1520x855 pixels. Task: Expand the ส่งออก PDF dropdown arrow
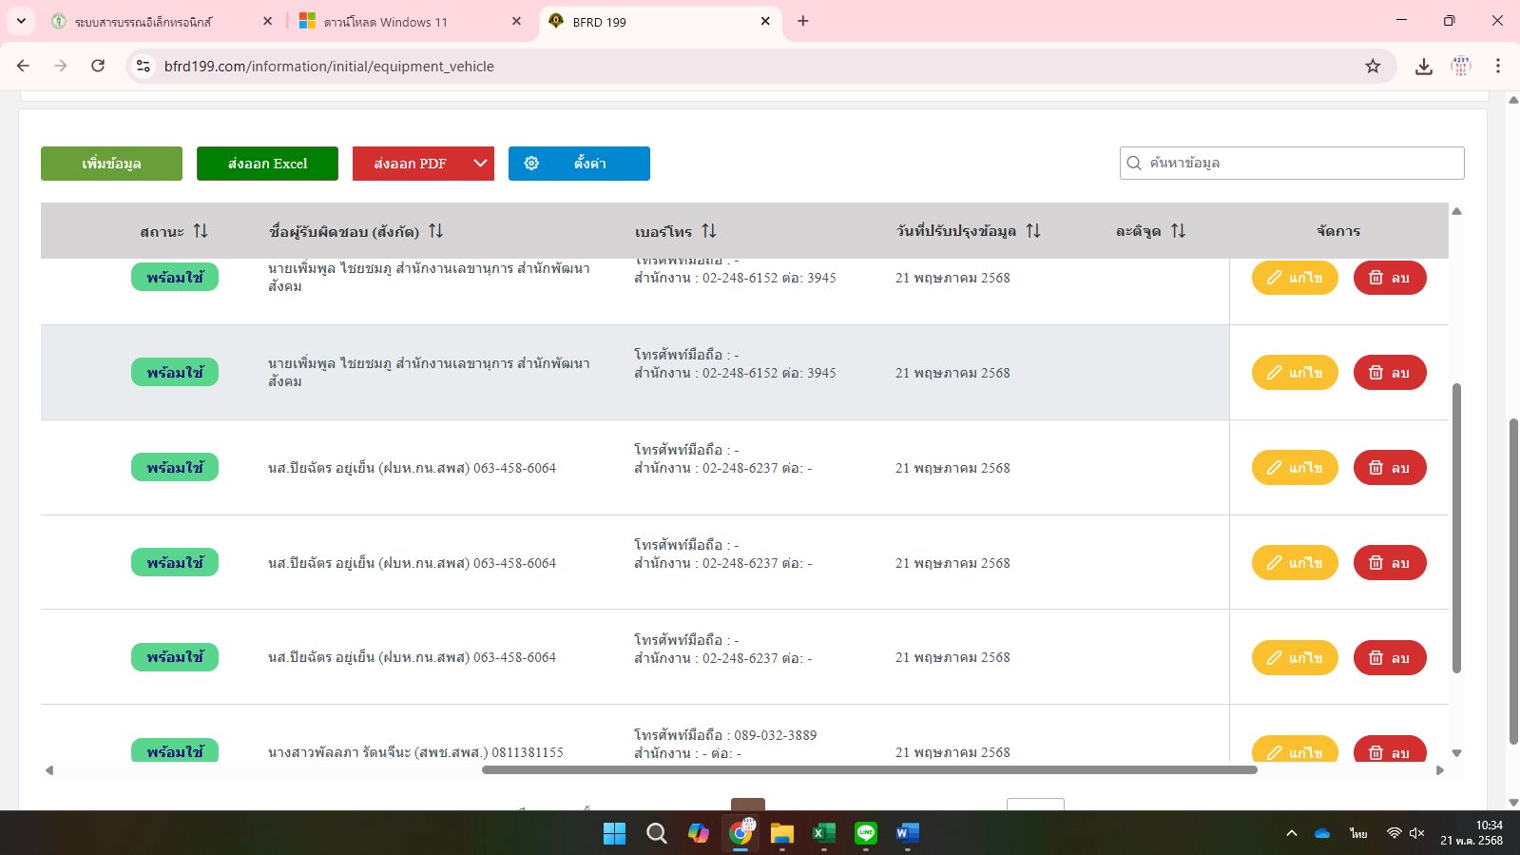coord(480,164)
